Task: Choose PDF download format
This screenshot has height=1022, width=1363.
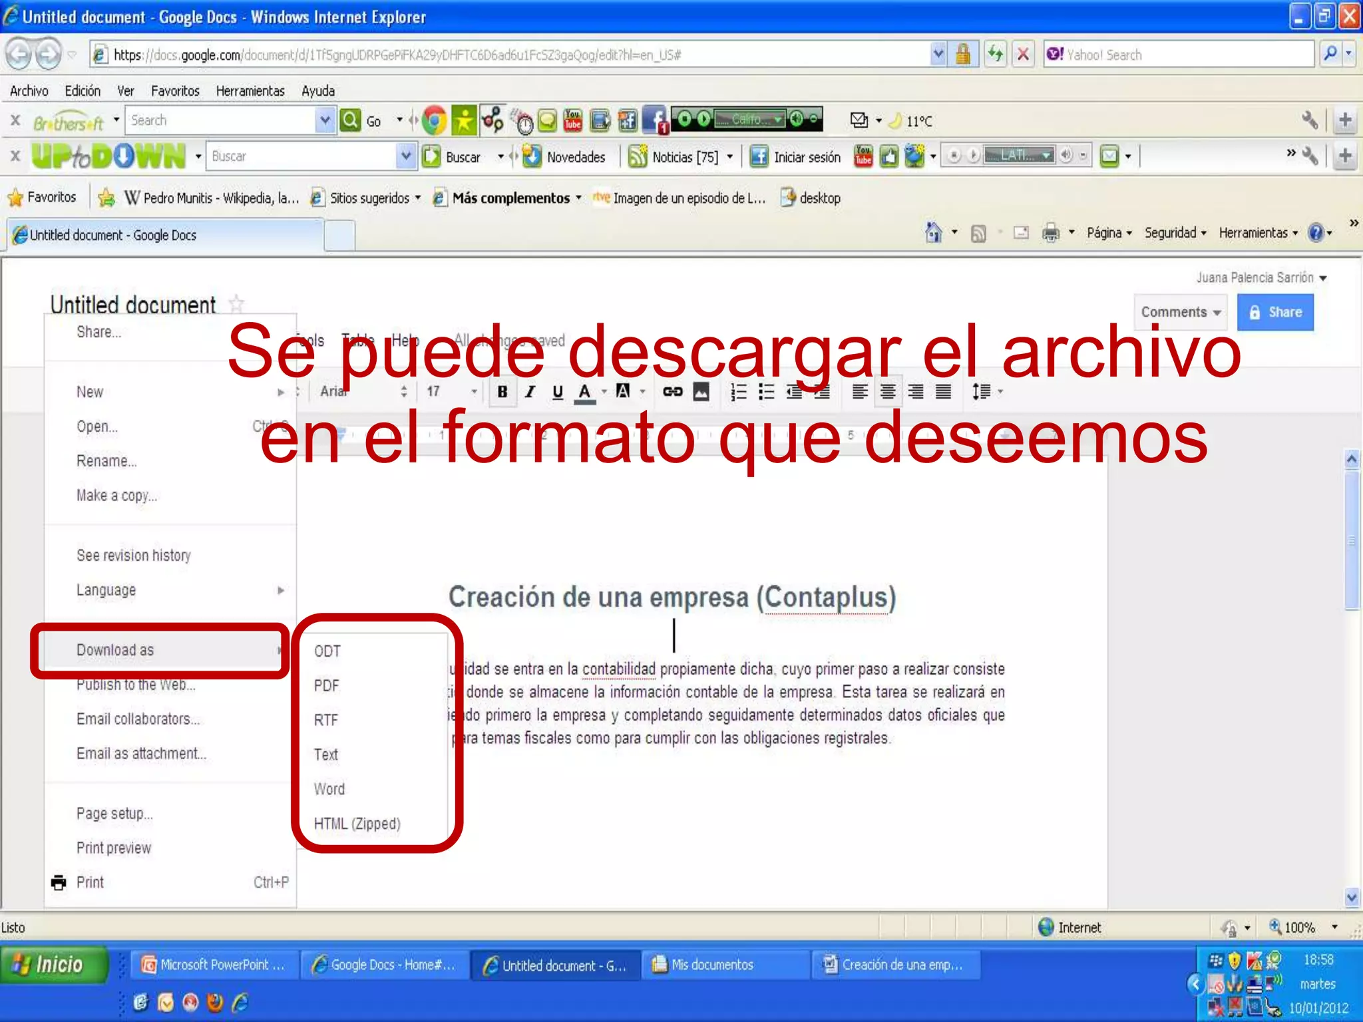Action: [327, 686]
